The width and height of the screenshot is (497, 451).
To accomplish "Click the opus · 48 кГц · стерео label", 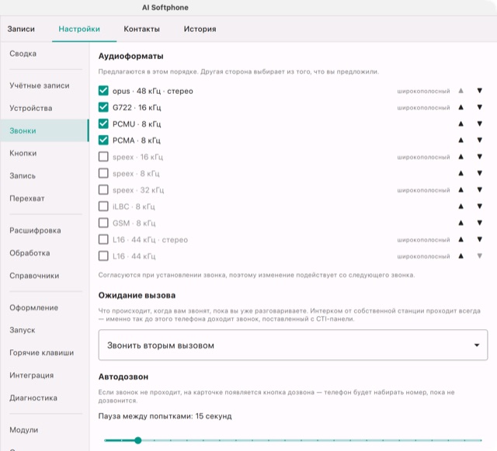I will coord(153,91).
